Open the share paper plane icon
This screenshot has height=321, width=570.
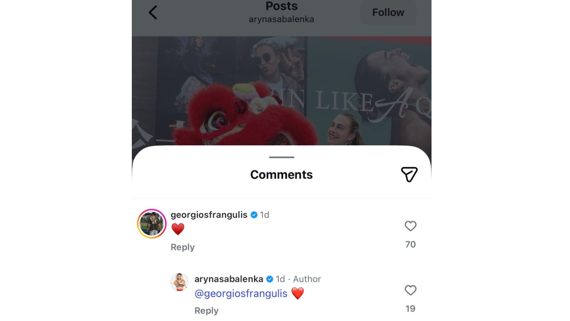pos(409,174)
